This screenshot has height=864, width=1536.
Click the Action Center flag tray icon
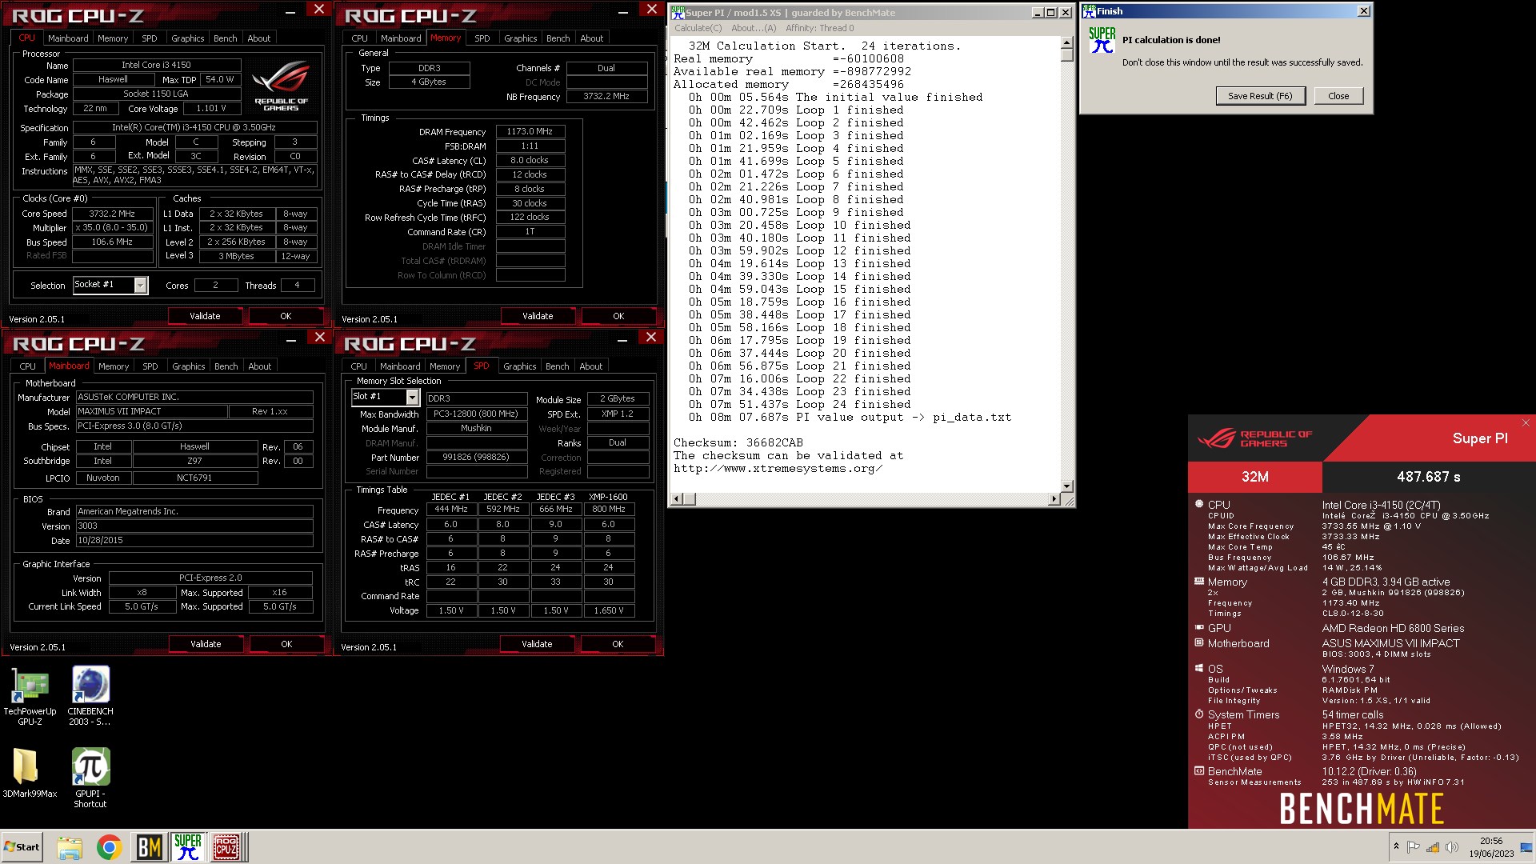[x=1414, y=847]
